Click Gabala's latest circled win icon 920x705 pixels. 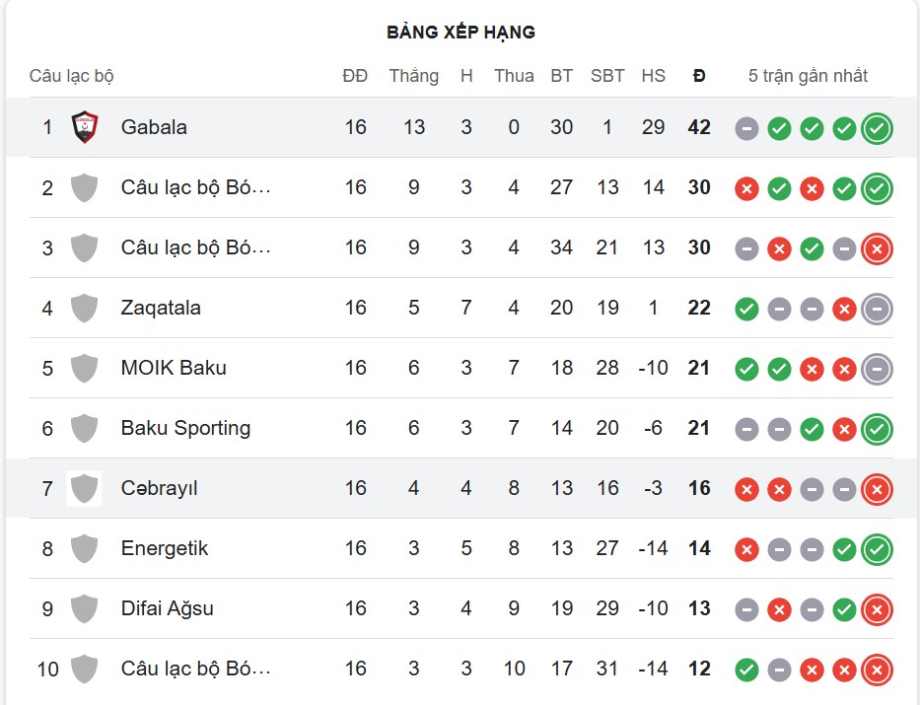point(876,128)
